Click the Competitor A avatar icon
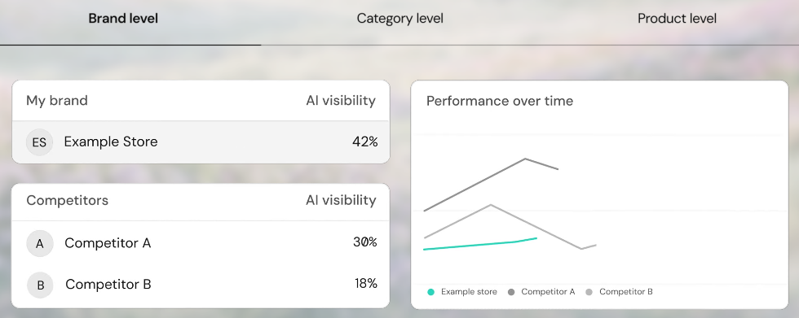799x318 pixels. [40, 243]
